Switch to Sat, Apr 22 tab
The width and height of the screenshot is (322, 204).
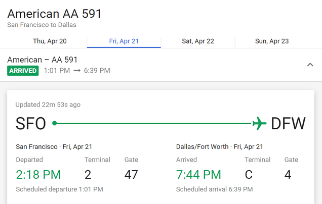pyautogui.click(x=198, y=41)
